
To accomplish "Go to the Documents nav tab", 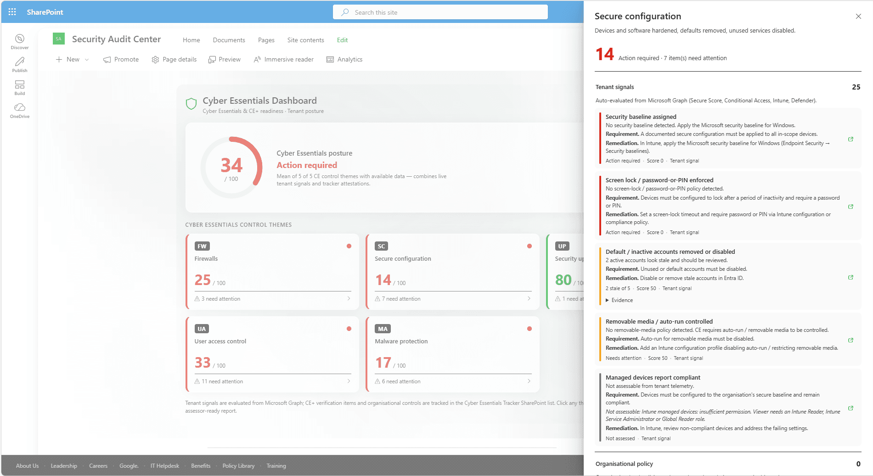I will click(229, 40).
